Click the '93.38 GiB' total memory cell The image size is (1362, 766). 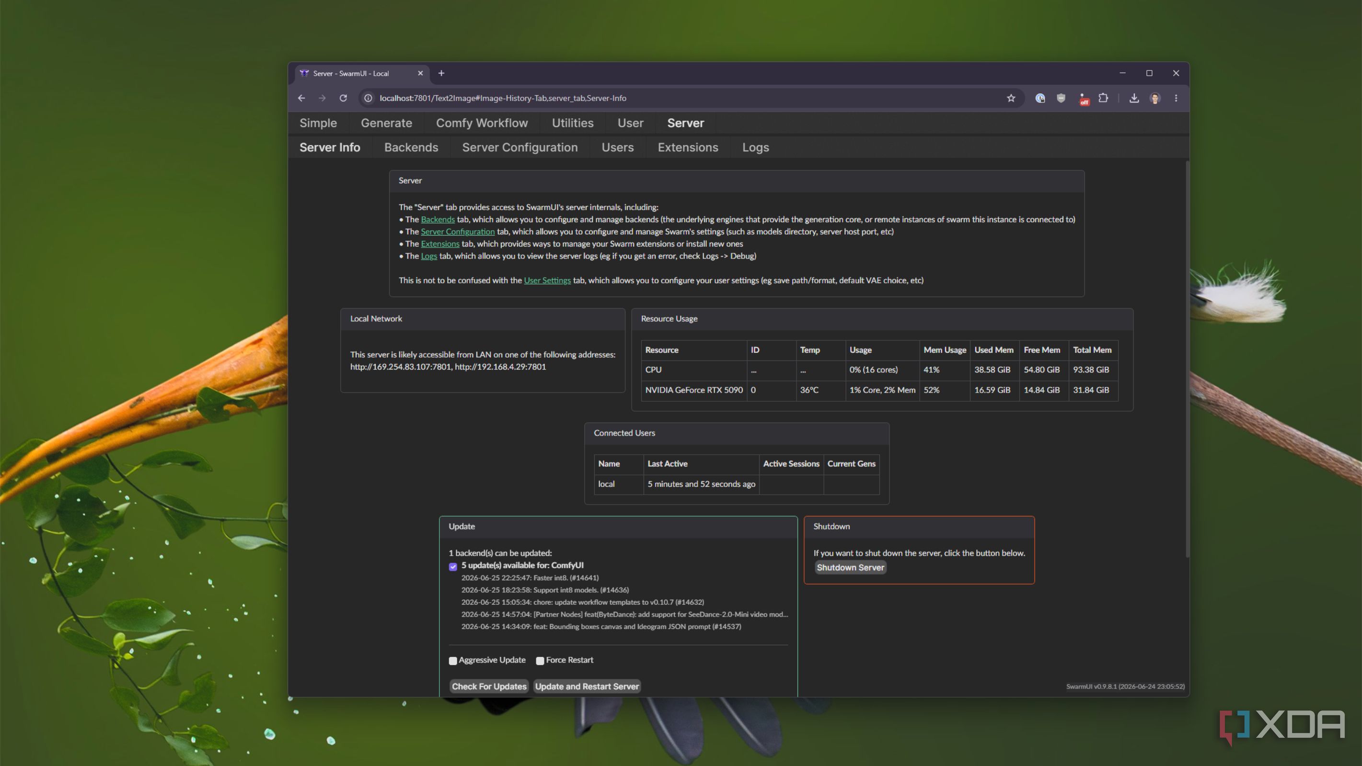pos(1093,370)
